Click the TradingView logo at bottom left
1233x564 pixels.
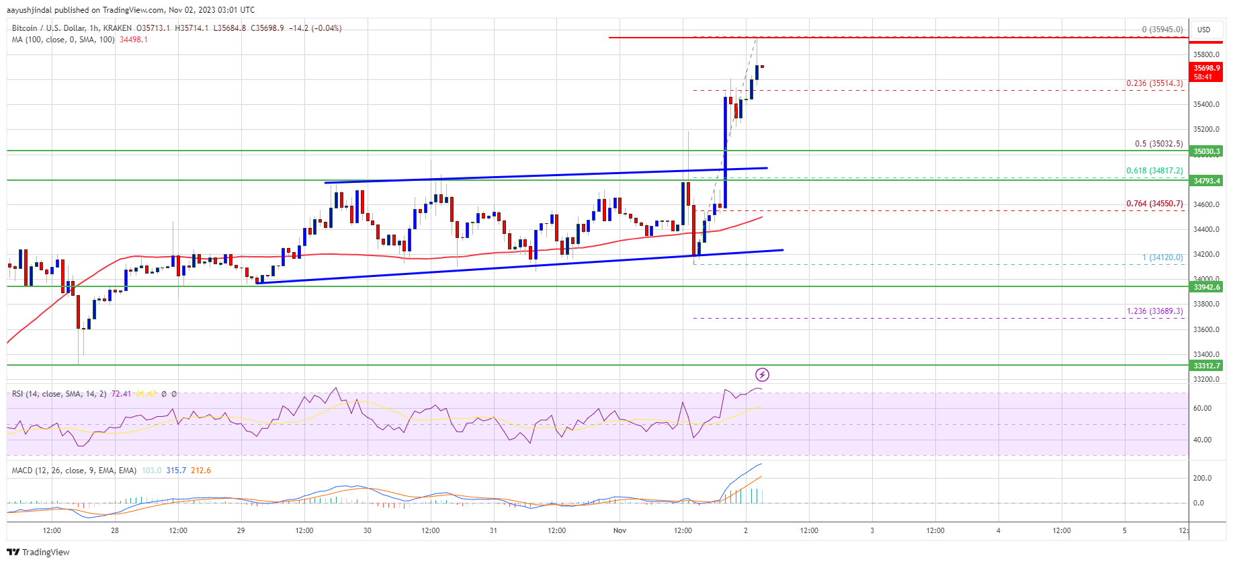click(38, 552)
